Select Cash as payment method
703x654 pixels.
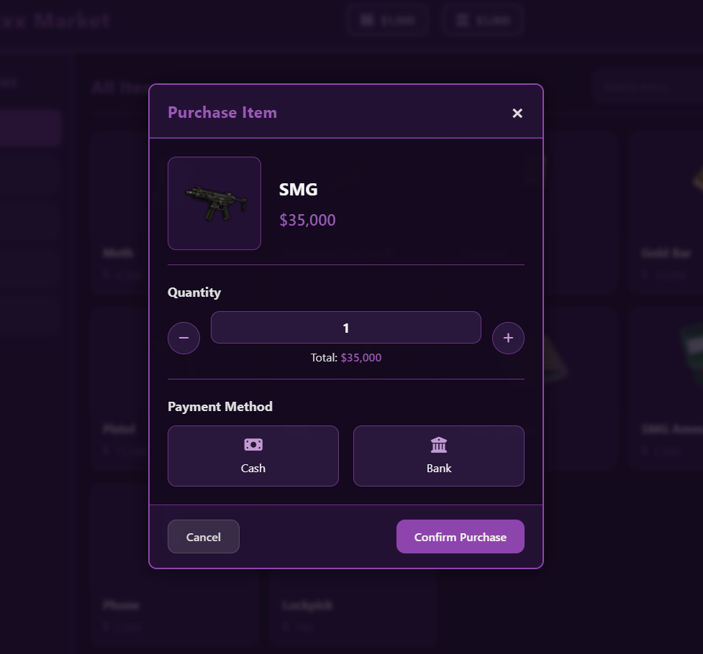click(x=253, y=456)
